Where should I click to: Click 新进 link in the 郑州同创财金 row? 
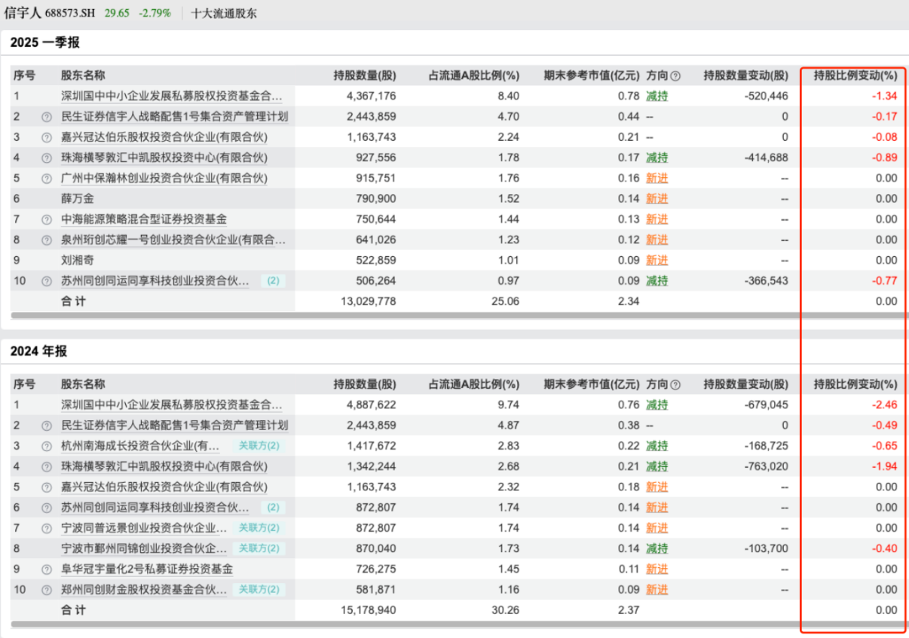[656, 590]
